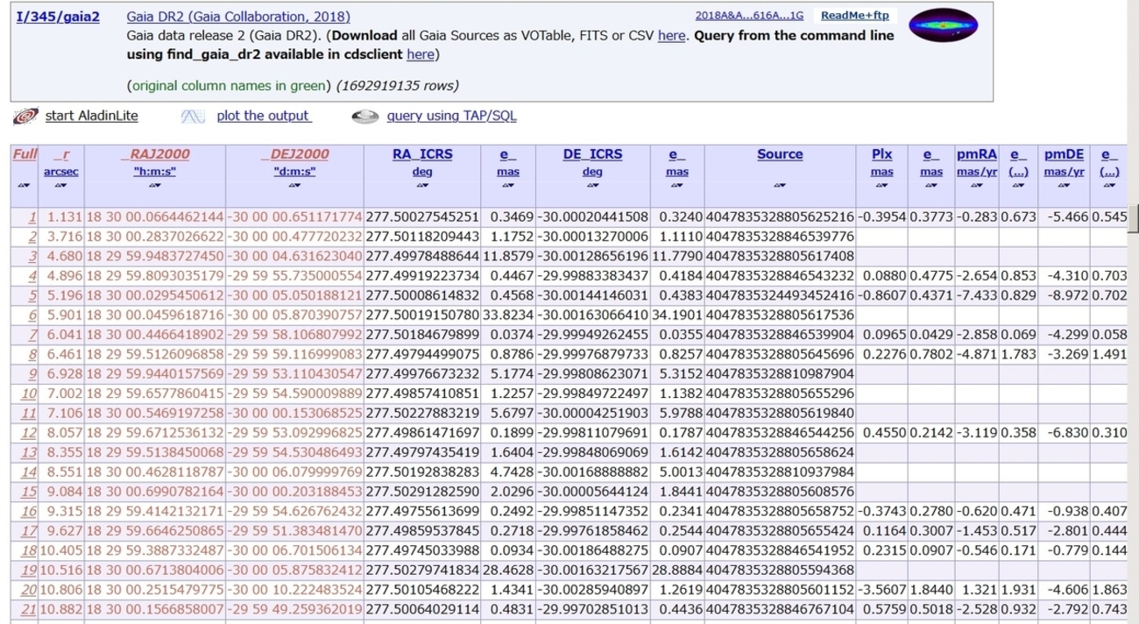Sort by the _r column arrows
The image size is (1139, 624).
tap(60, 186)
